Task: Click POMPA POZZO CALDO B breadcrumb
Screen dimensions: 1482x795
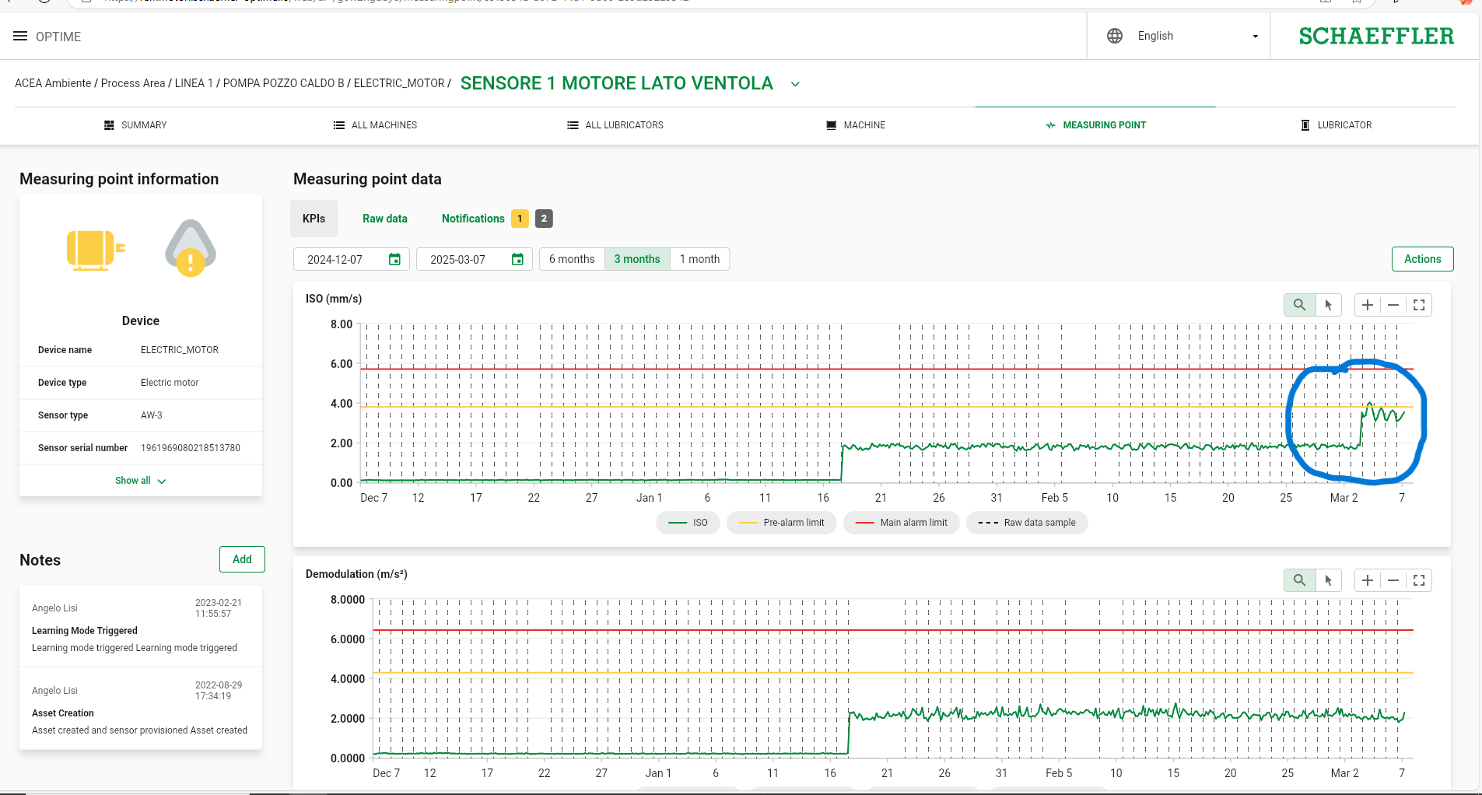Action: click(283, 83)
